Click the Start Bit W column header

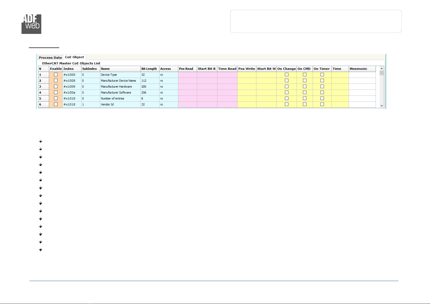[x=266, y=69]
